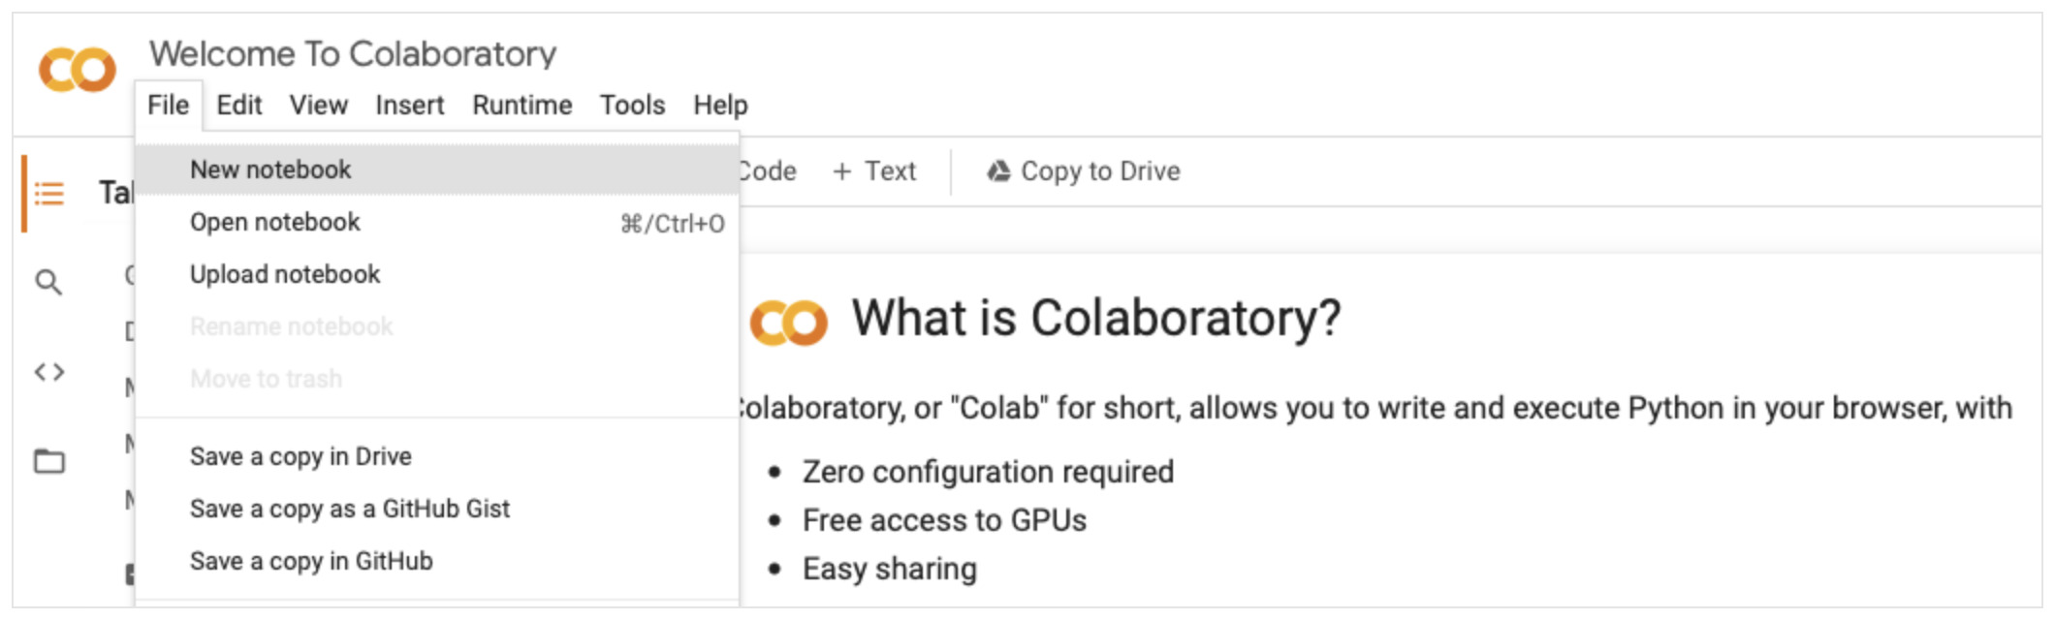Open the Code snippets panel icon
Image resolution: width=2055 pixels, height=620 pixels.
coord(49,372)
